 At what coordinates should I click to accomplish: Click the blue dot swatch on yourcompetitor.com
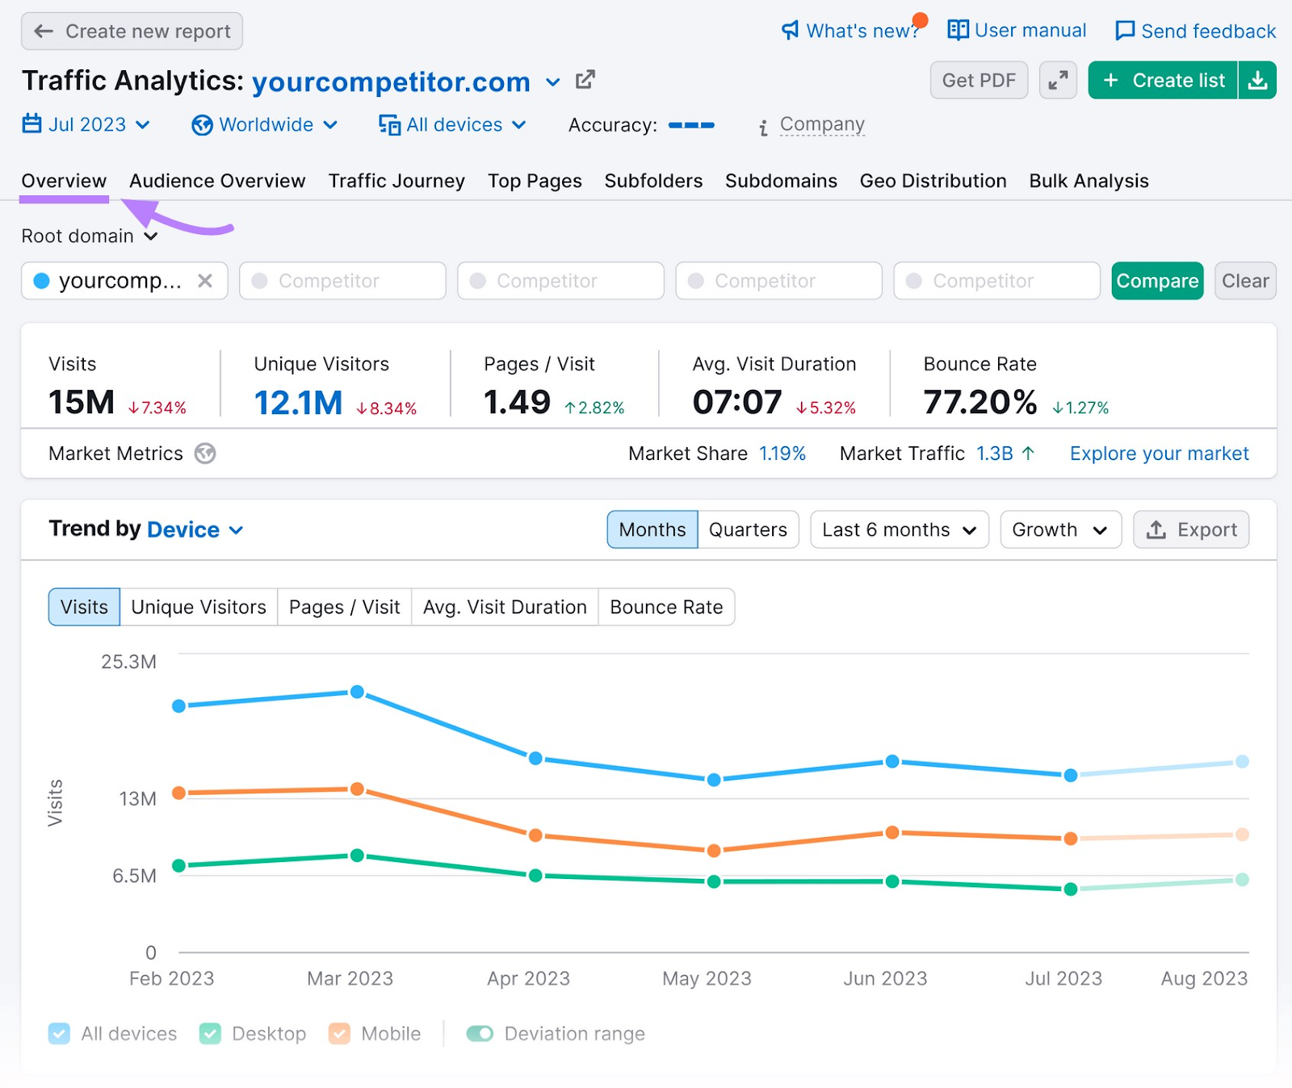(40, 281)
